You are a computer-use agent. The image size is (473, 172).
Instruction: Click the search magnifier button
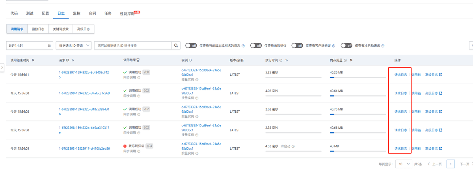176,46
